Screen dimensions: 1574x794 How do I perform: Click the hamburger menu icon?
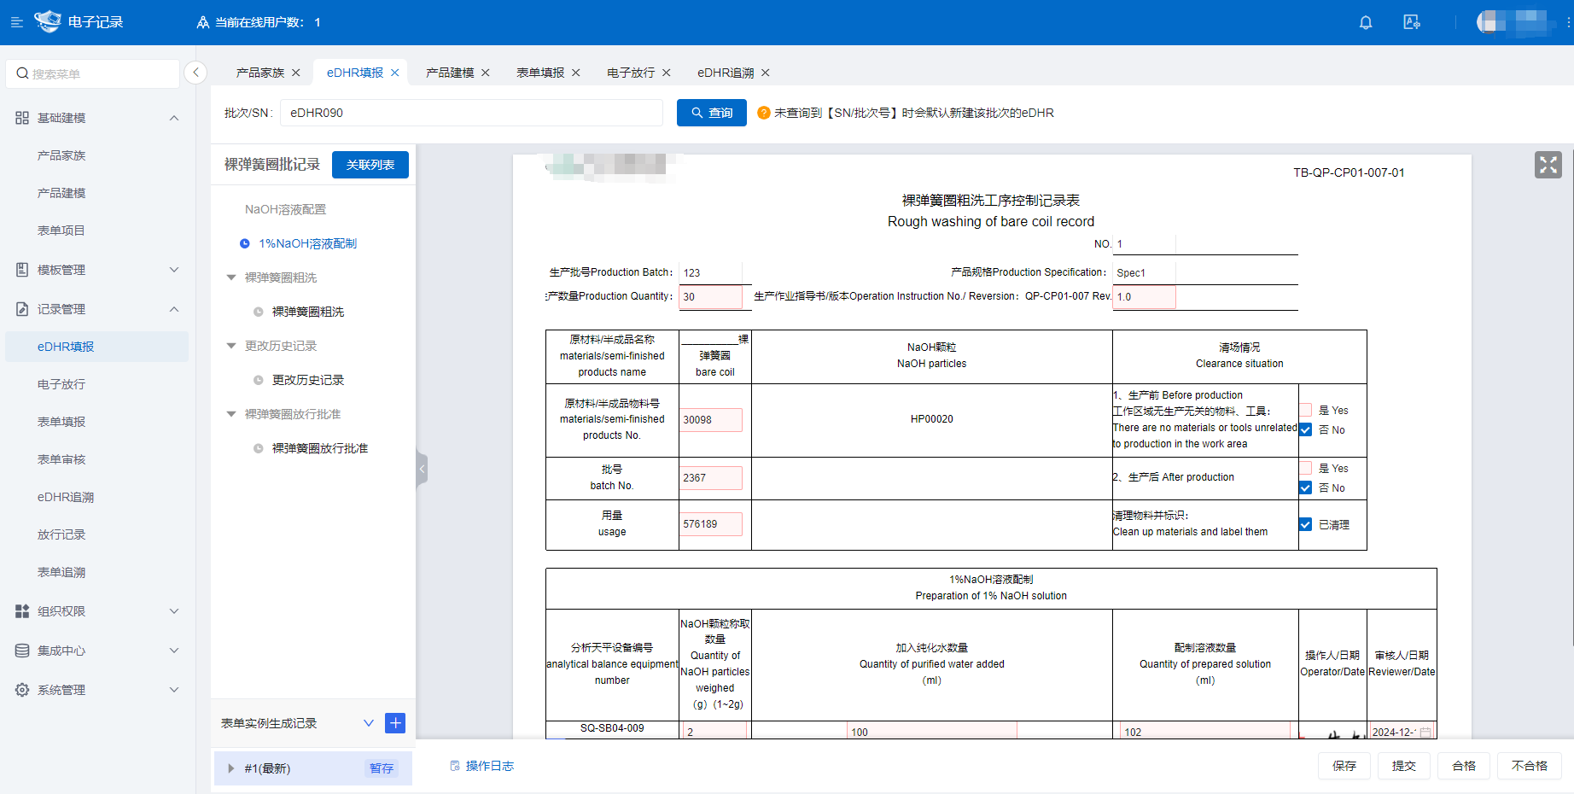(16, 22)
